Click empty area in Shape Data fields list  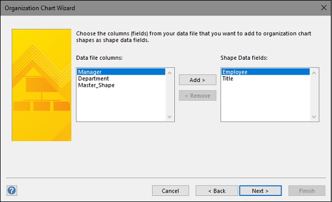tap(266, 102)
